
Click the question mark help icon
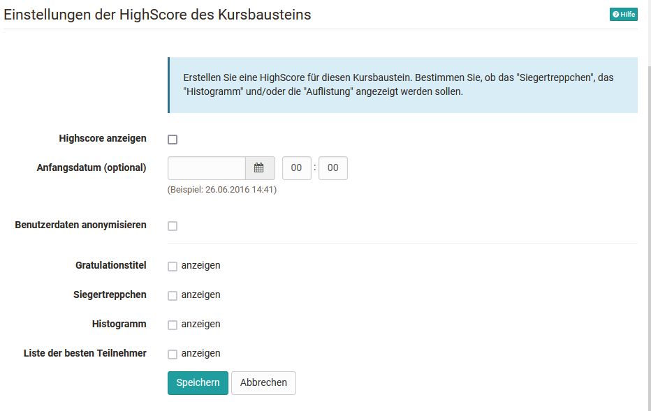(615, 14)
